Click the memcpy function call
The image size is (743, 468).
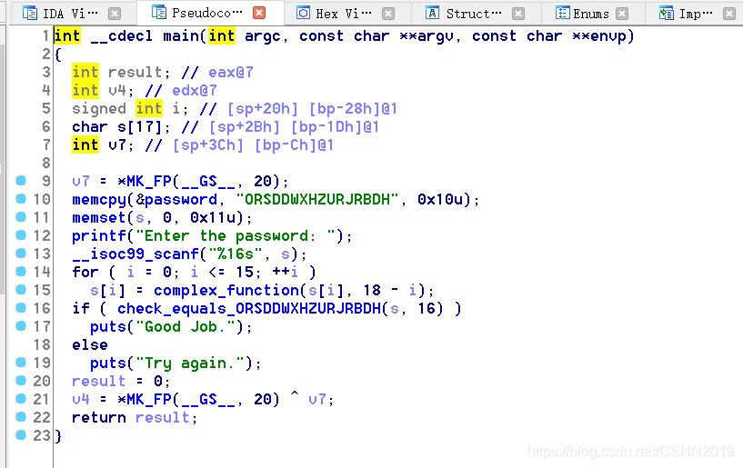99,200
